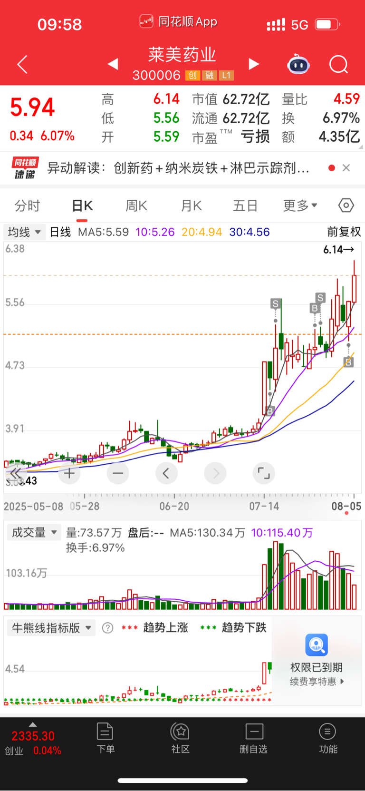Open the 更多 dropdown

pyautogui.click(x=300, y=205)
